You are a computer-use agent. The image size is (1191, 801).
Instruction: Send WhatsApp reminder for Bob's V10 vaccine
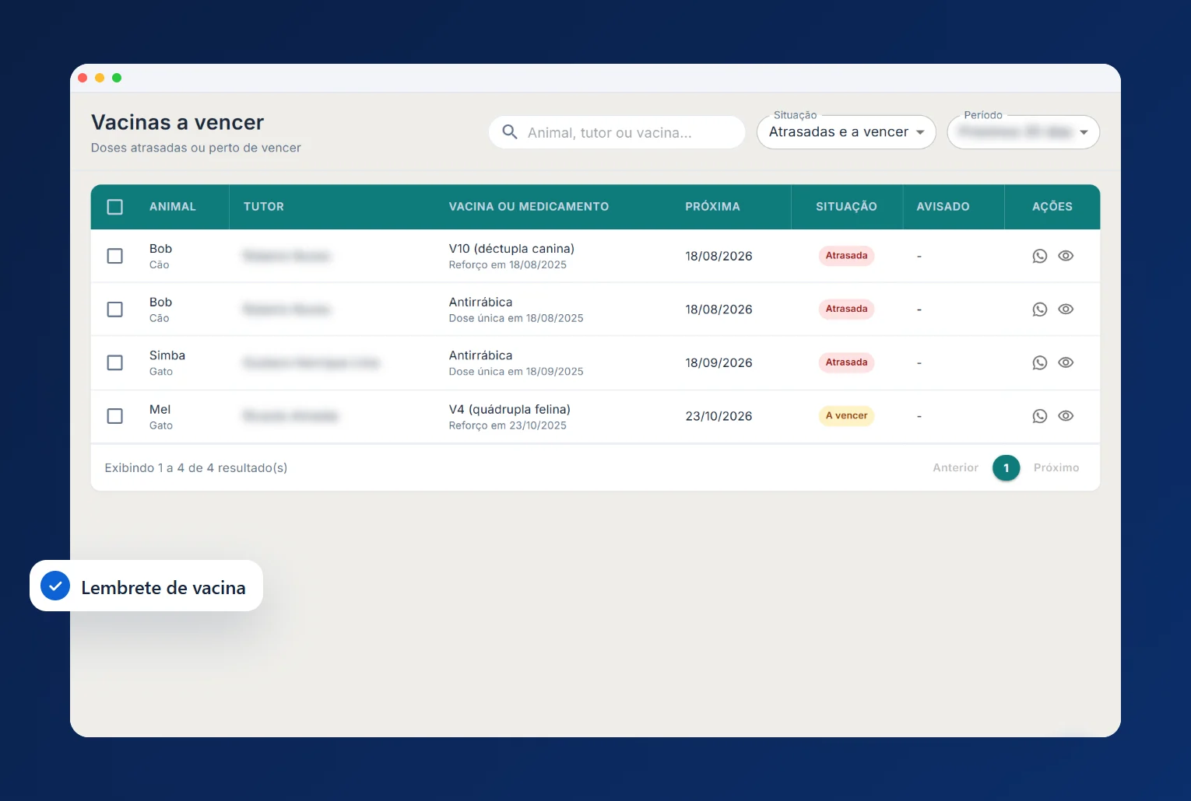point(1039,256)
